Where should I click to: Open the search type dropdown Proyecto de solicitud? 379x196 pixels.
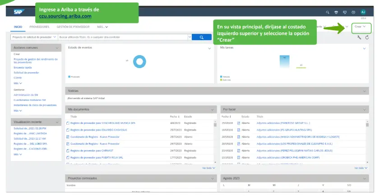point(34,37)
